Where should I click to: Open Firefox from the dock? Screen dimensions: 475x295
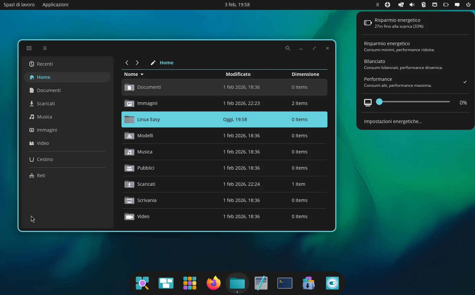point(213,283)
